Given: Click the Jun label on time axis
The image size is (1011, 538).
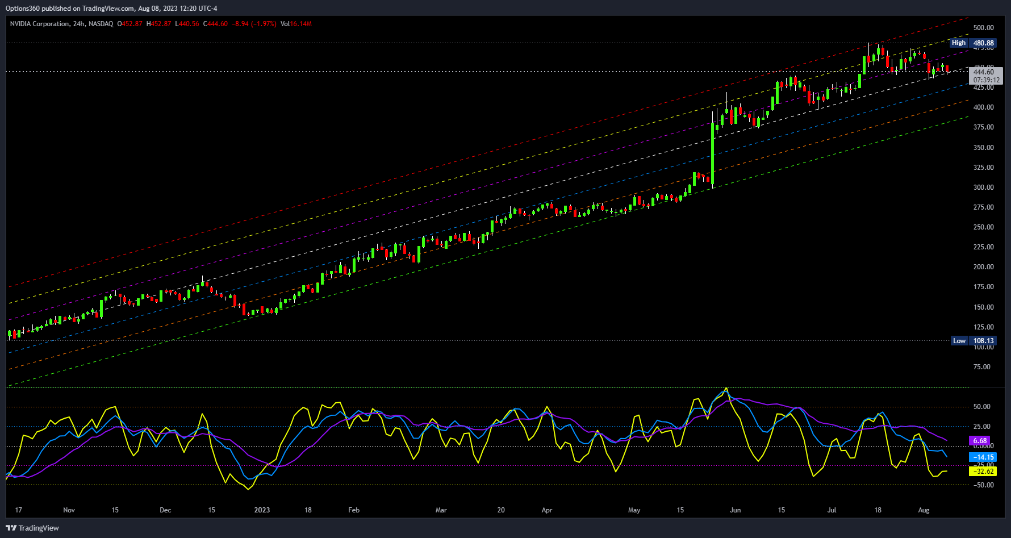Looking at the screenshot, I should [735, 510].
